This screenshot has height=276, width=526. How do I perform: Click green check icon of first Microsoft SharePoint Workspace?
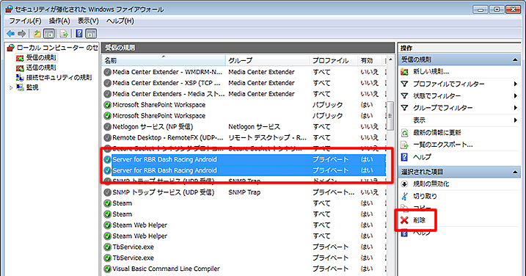click(x=107, y=105)
